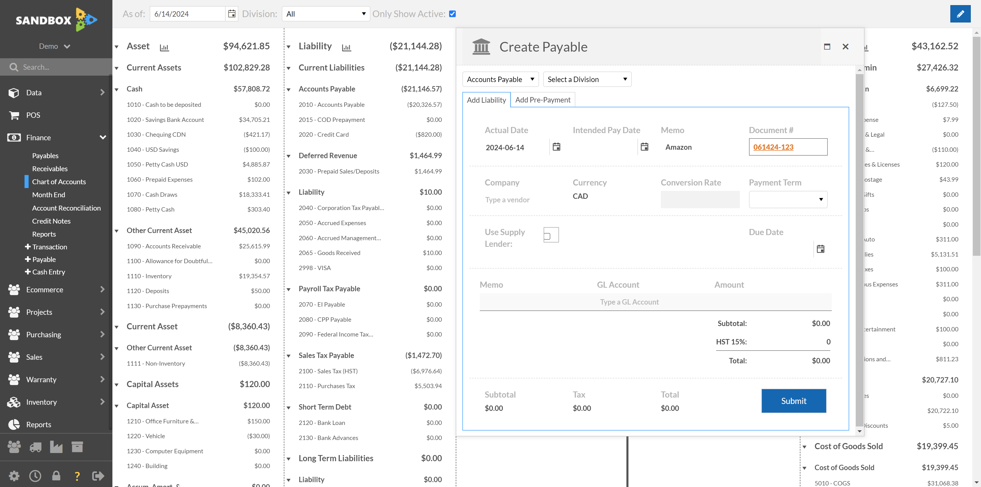Viewport: 981px width, 487px height.
Task: Close the Create Payable dialog
Action: point(845,47)
